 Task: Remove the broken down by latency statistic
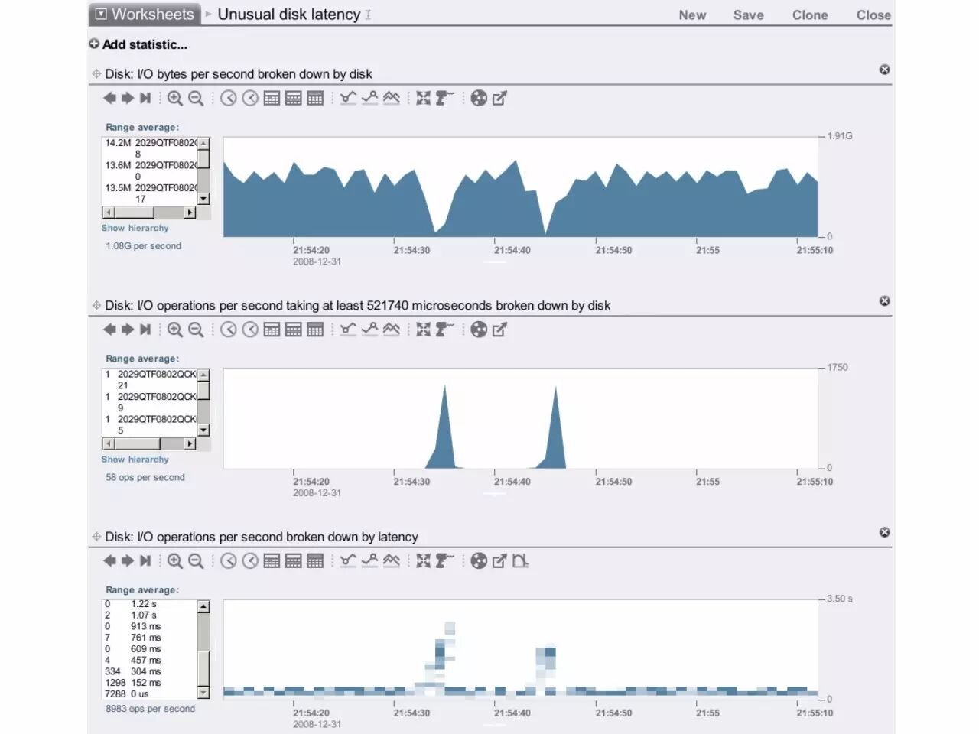884,533
